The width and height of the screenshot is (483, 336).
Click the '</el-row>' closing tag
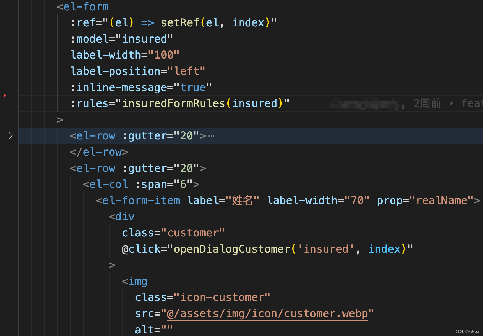pos(99,152)
